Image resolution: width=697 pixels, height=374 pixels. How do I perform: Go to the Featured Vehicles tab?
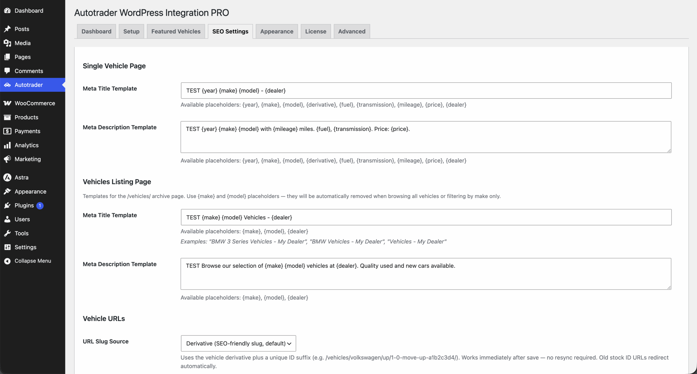point(176,31)
